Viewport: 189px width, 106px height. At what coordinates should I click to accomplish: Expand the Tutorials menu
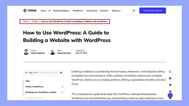point(104,11)
